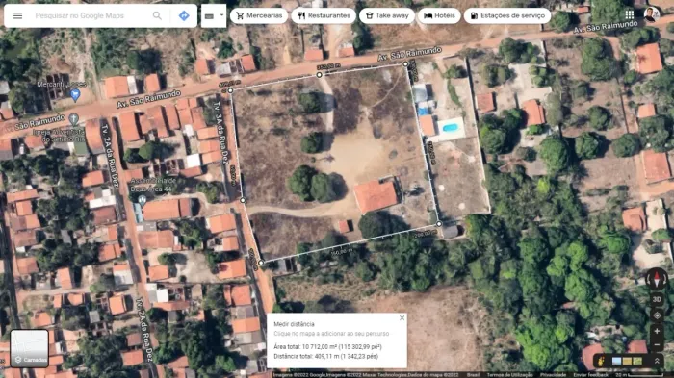Image resolution: width=674 pixels, height=378 pixels.
Task: Select the light blue imagery thumbnail in bottom strip
Action: (617, 362)
